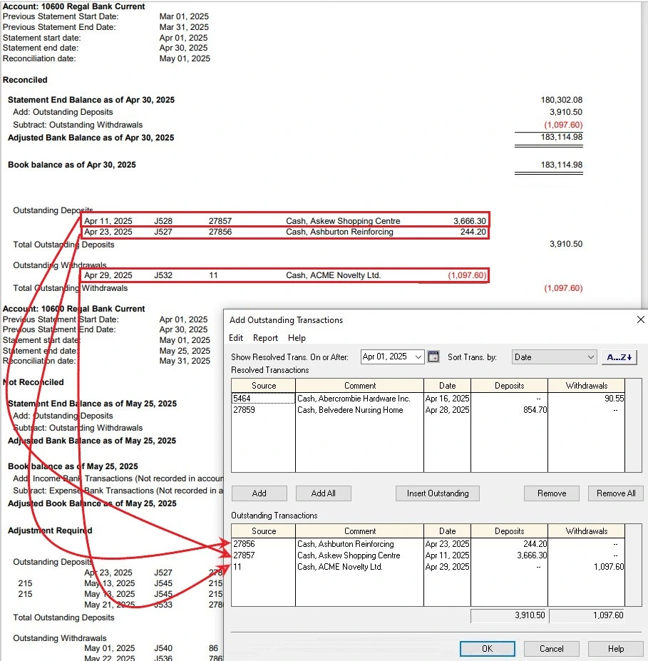Confirm the dialog with OK
The image size is (648, 661).
(487, 648)
